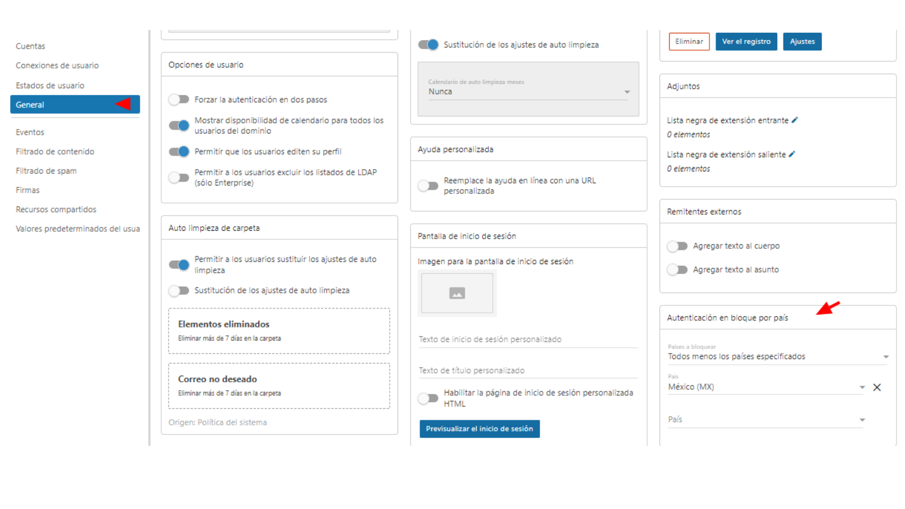The height and width of the screenshot is (509, 905).
Task: Enable Reemplace la ayuda en línea toggle
Action: [428, 186]
